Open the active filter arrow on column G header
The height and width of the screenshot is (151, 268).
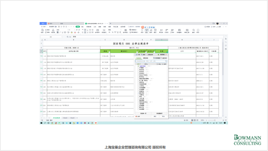[167, 52]
